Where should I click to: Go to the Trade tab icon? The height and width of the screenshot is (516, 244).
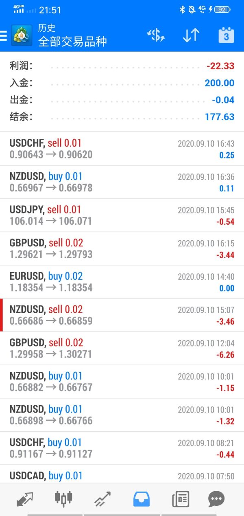(102, 498)
